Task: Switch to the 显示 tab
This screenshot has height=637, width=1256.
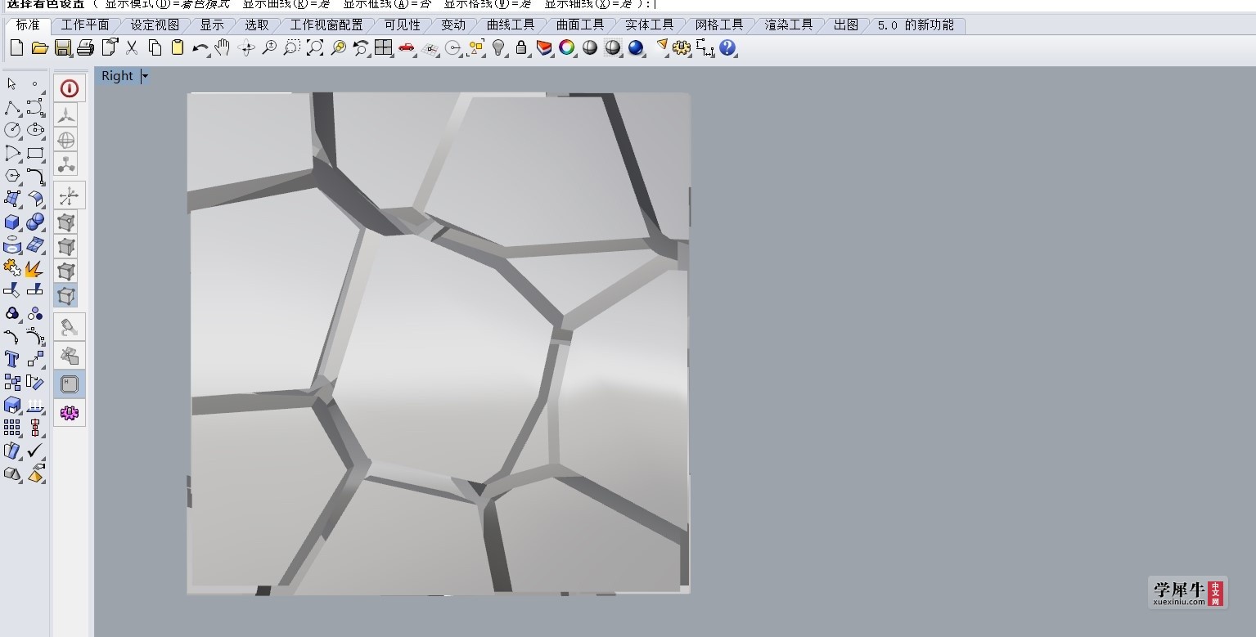Action: tap(212, 25)
